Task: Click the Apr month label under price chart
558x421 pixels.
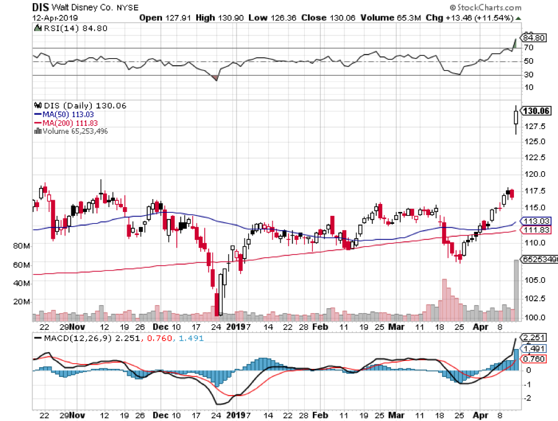Action: 480,327
